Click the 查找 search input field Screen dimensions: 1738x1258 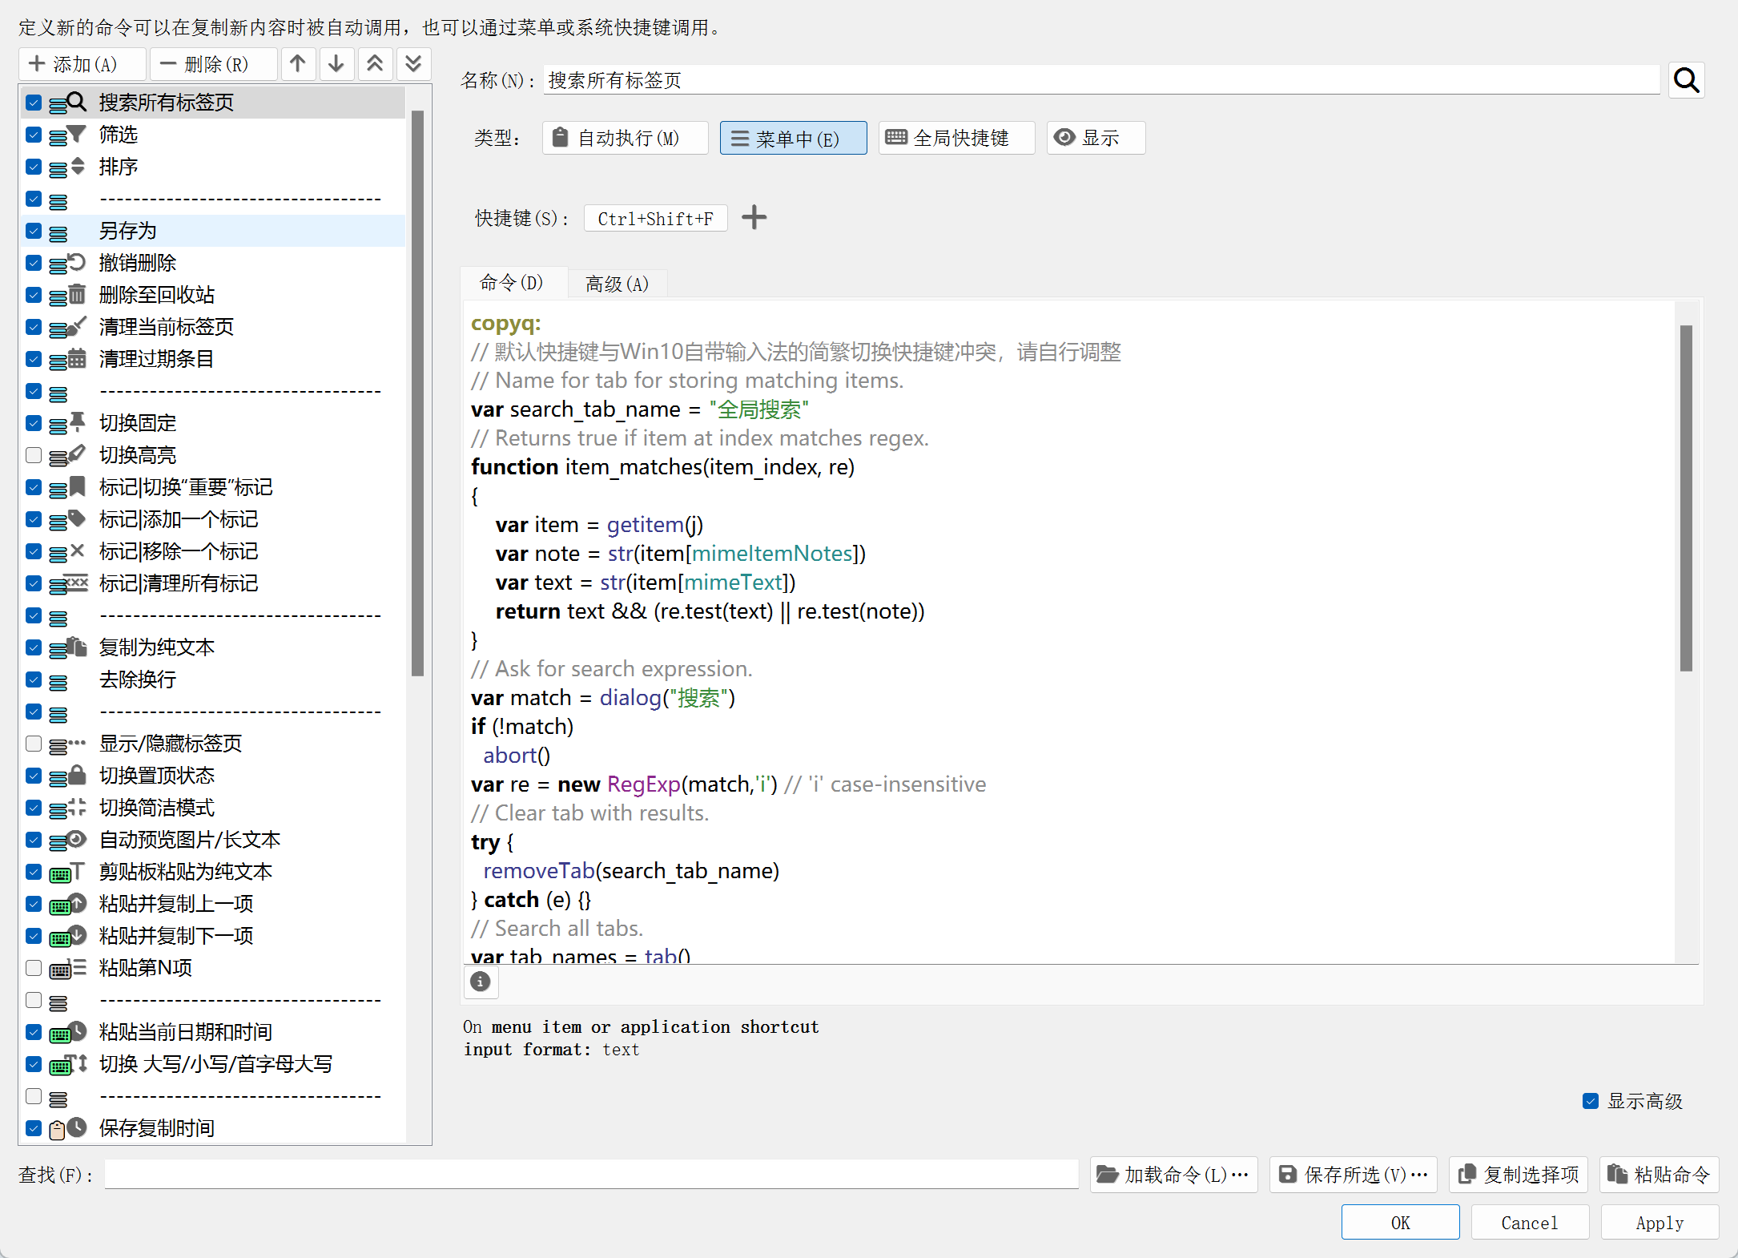pos(591,1175)
